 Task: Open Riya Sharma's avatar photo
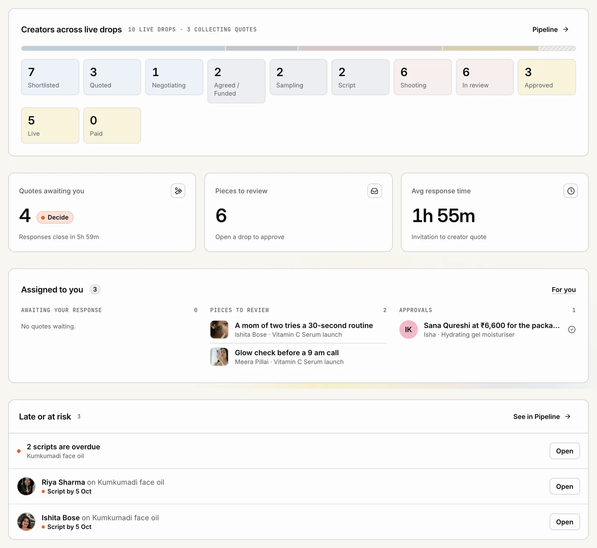(x=26, y=486)
